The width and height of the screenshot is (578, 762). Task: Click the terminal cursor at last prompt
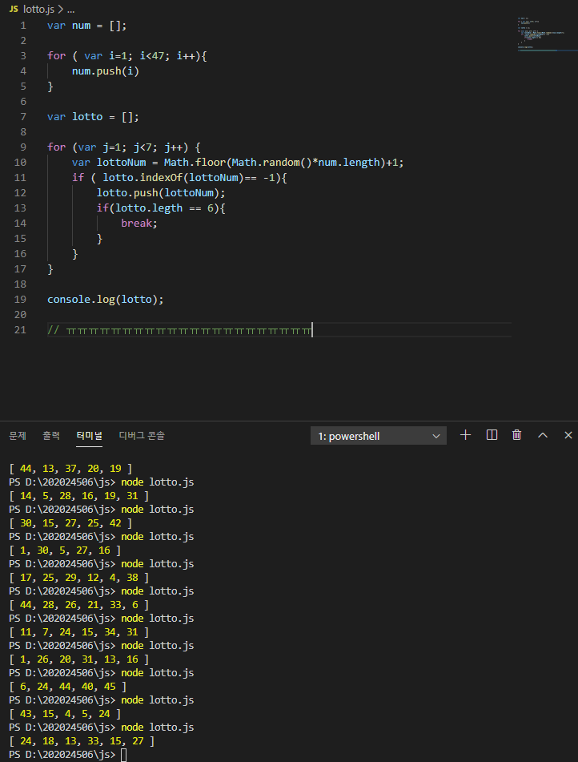[124, 755]
